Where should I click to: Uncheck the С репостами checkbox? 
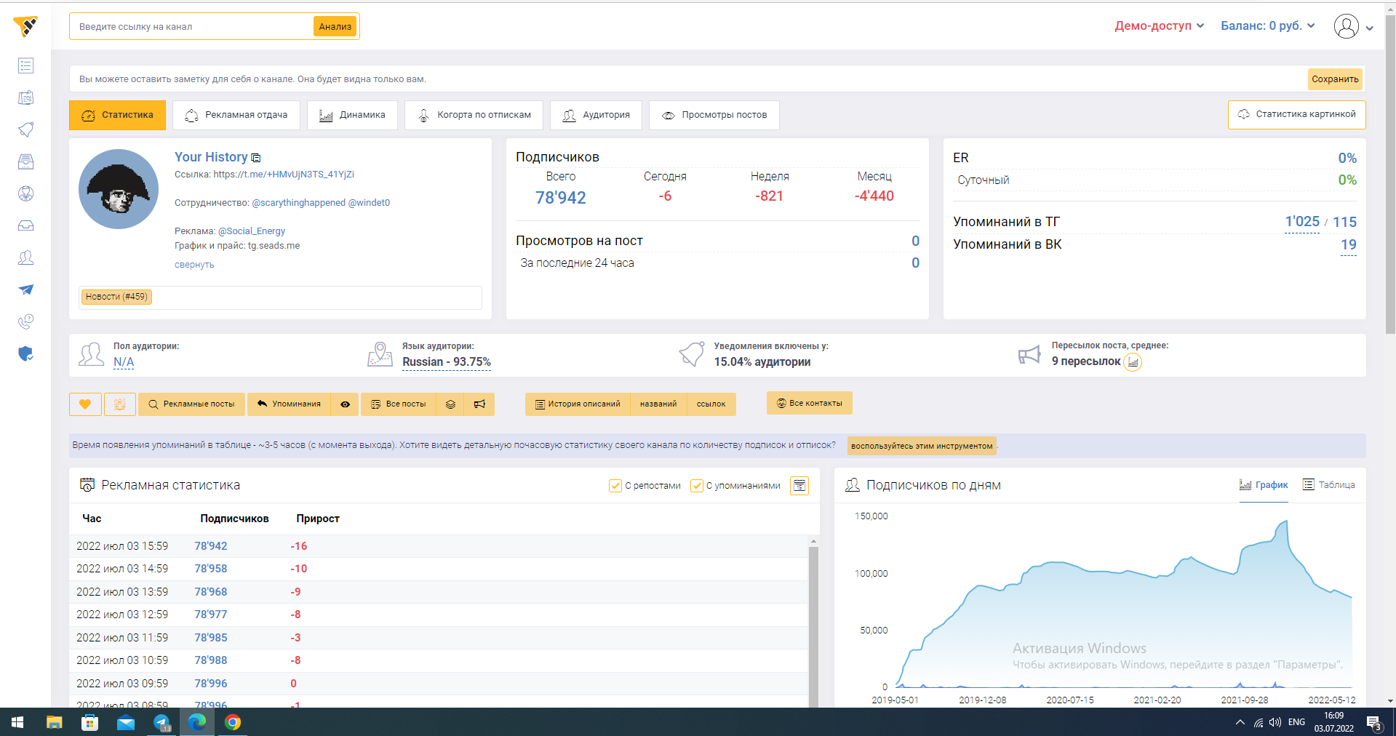click(615, 486)
